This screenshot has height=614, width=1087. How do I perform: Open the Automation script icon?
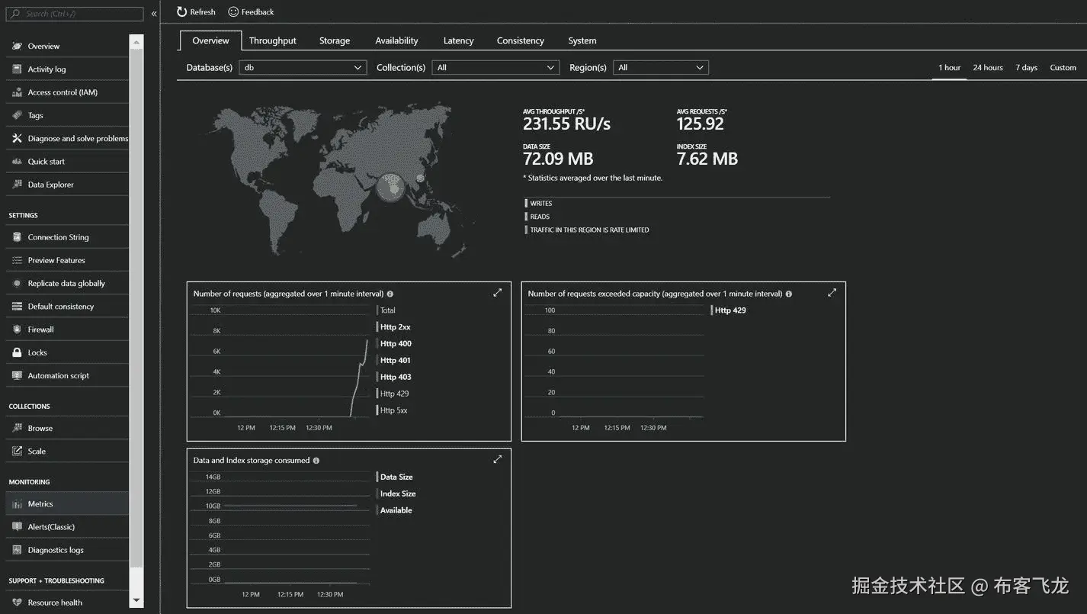click(x=17, y=375)
